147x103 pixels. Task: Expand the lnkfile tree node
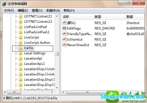[x=16, y=48]
